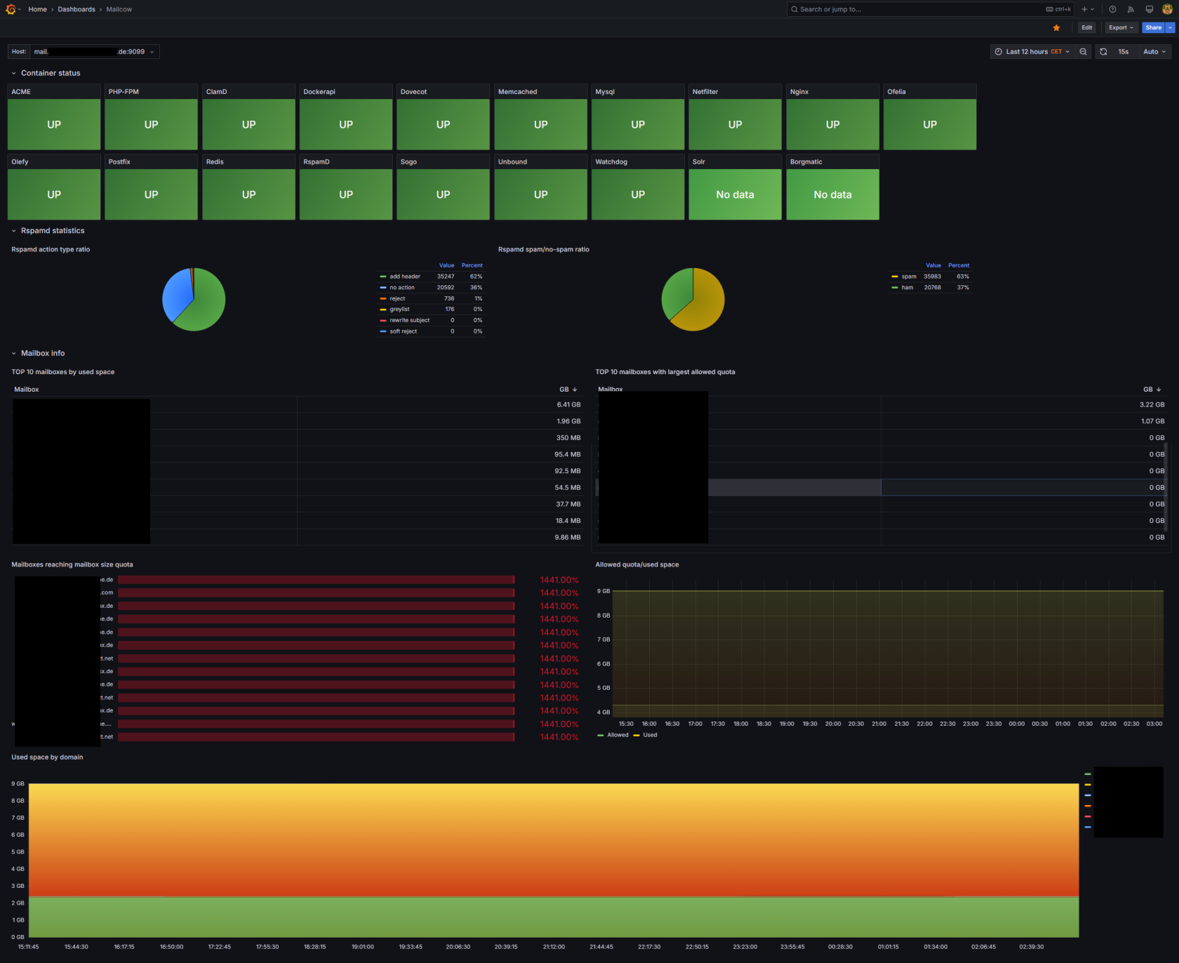This screenshot has width=1179, height=963.
Task: Open the Grafana logo menu
Action: click(x=11, y=9)
